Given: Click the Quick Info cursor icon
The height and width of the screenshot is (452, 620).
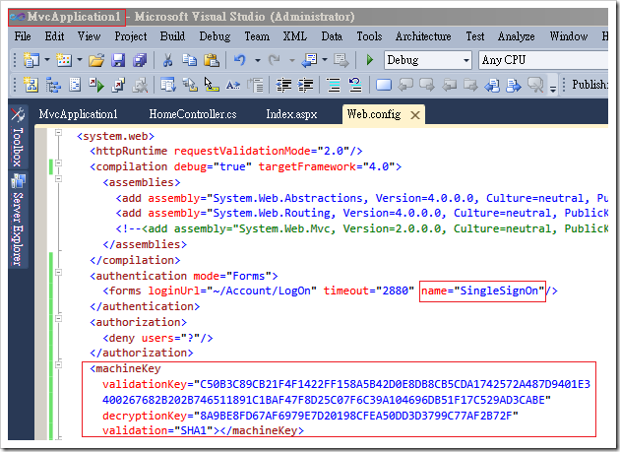Looking at the screenshot, I should (212, 85).
